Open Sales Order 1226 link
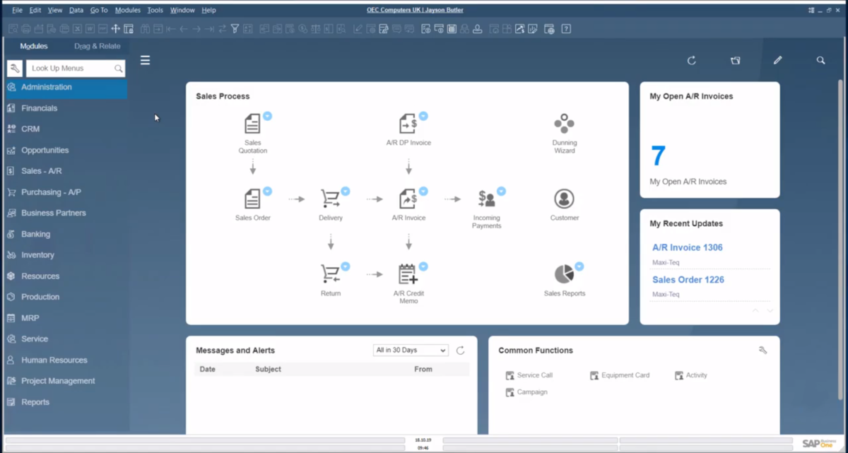This screenshot has height=453, width=848. [x=688, y=280]
